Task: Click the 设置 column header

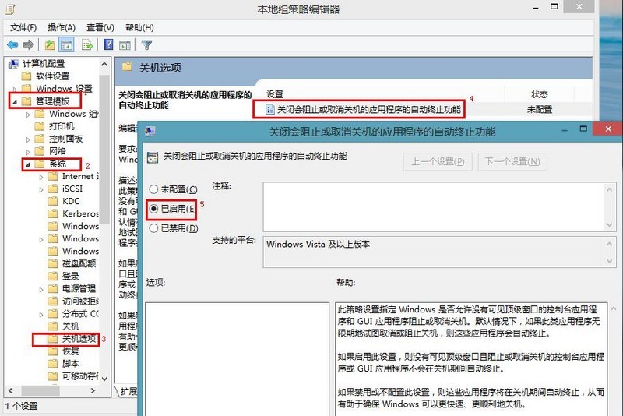Action: [x=274, y=94]
